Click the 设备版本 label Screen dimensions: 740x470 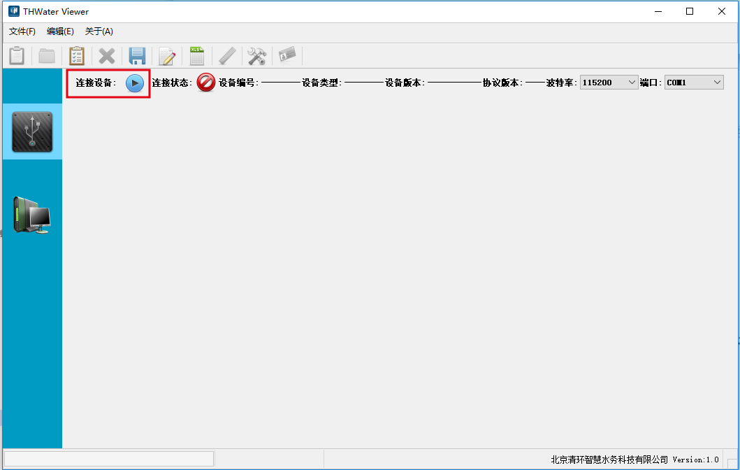(x=405, y=83)
